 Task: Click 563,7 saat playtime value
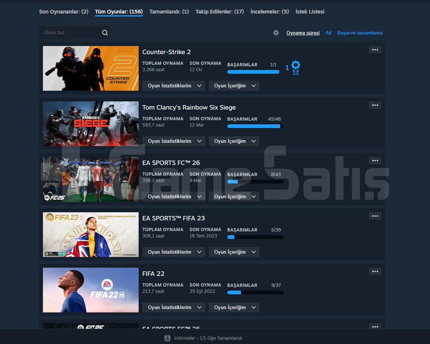click(x=153, y=125)
